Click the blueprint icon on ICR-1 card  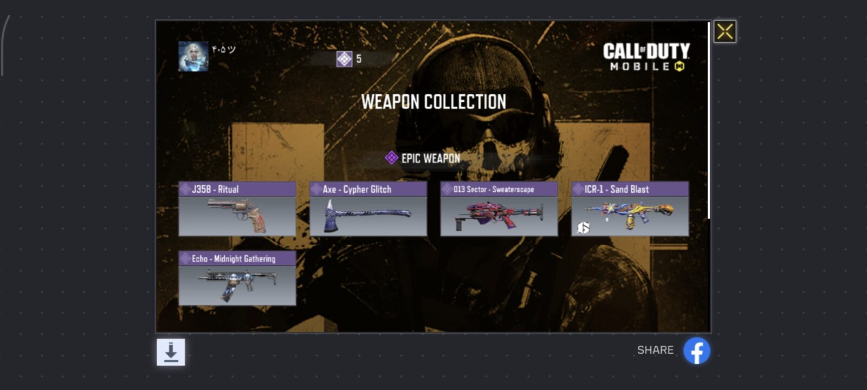point(583,227)
